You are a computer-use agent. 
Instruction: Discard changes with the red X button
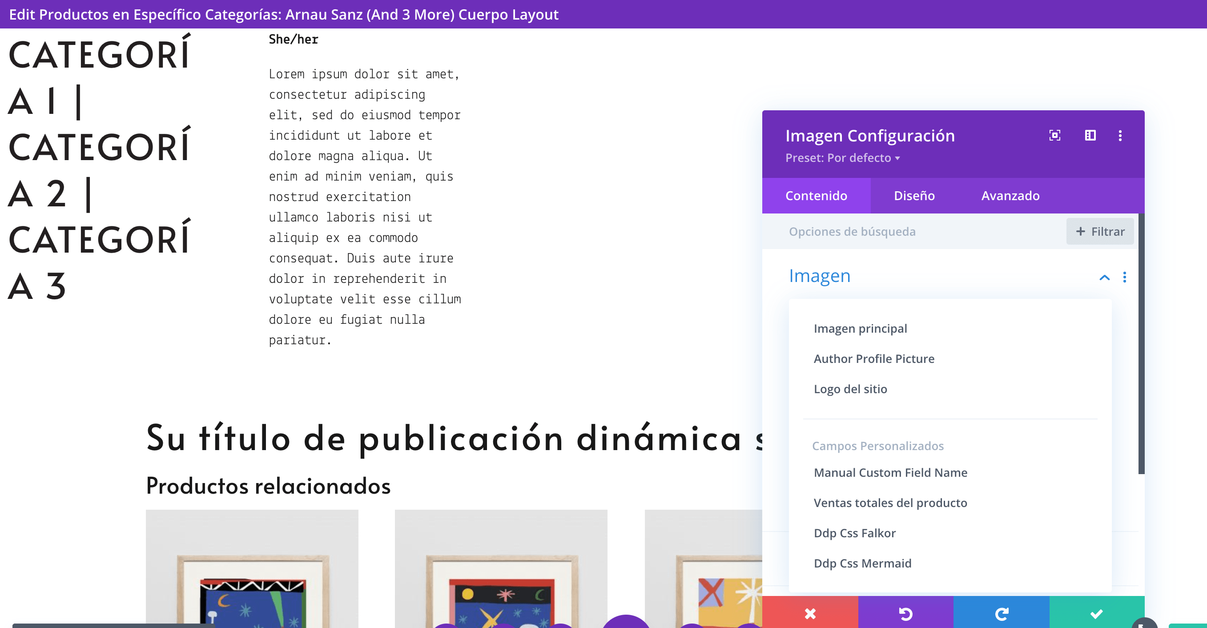click(x=810, y=613)
